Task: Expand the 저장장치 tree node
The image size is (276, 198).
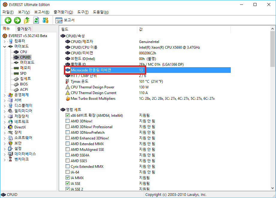Action: 5,116
